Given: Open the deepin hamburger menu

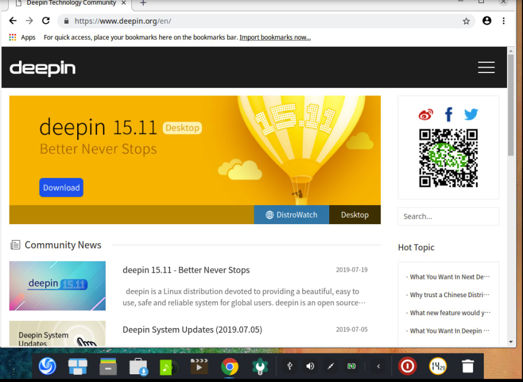Looking at the screenshot, I should point(486,67).
